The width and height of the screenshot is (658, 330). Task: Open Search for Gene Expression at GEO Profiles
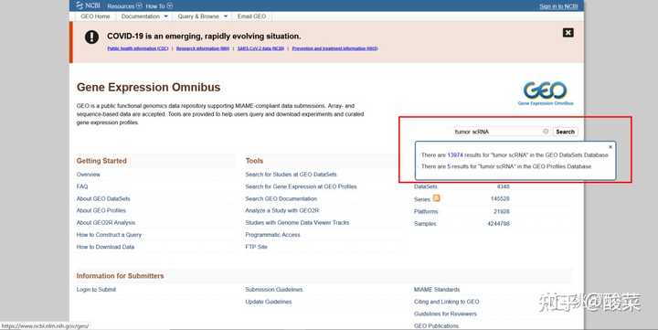click(x=301, y=186)
